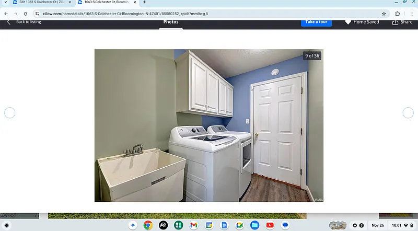The width and height of the screenshot is (418, 231).
Task: Open Files app from the shelf
Action: click(254, 225)
